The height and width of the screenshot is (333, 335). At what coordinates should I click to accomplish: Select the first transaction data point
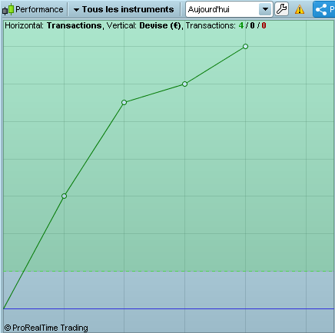(64, 196)
